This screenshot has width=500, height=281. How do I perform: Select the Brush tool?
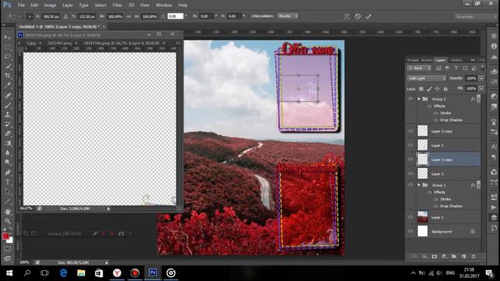pyautogui.click(x=8, y=105)
